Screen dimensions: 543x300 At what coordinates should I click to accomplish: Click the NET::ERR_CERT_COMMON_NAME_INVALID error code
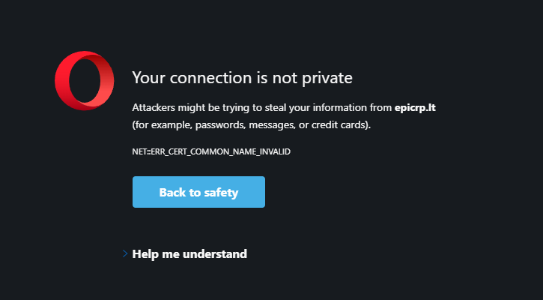coord(211,151)
